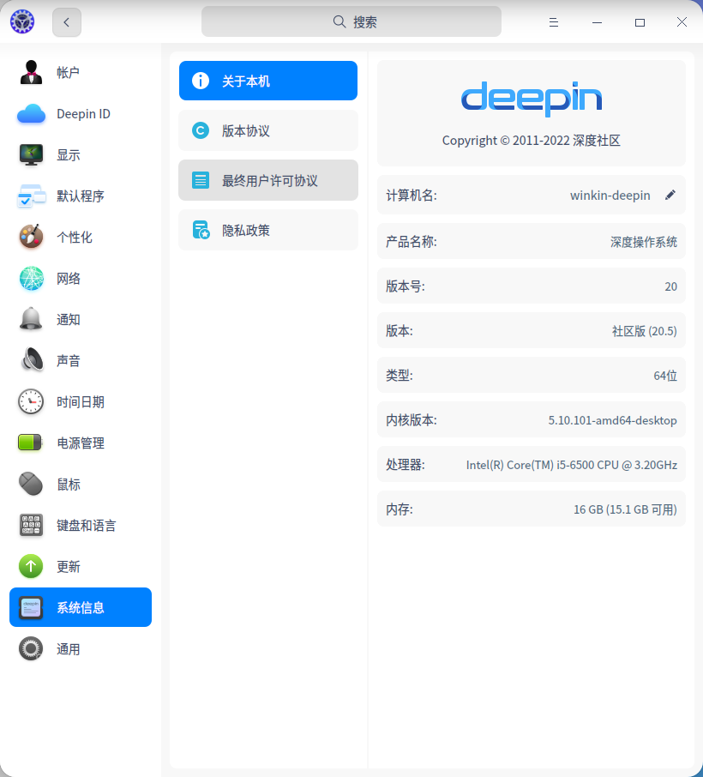The height and width of the screenshot is (777, 703).
Task: Maximize the Control Center window
Action: pos(640,22)
